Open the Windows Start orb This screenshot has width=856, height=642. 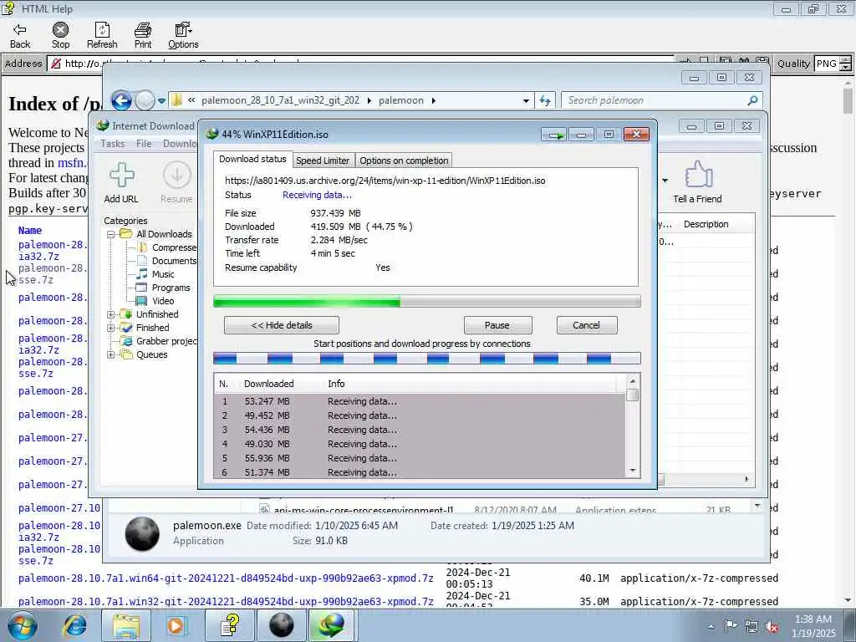tap(23, 625)
